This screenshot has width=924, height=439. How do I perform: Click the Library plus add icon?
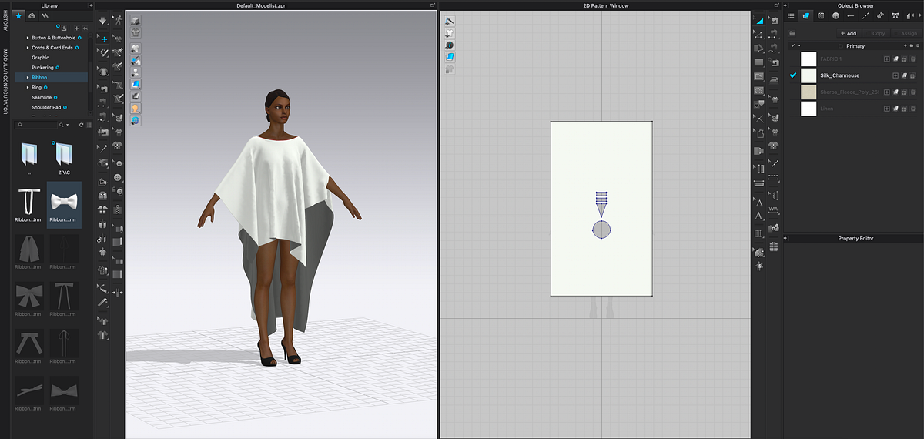(x=76, y=28)
